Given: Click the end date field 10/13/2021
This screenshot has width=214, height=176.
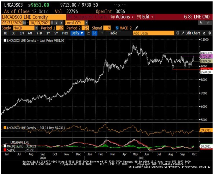Looking at the screenshot, I should [40, 23].
